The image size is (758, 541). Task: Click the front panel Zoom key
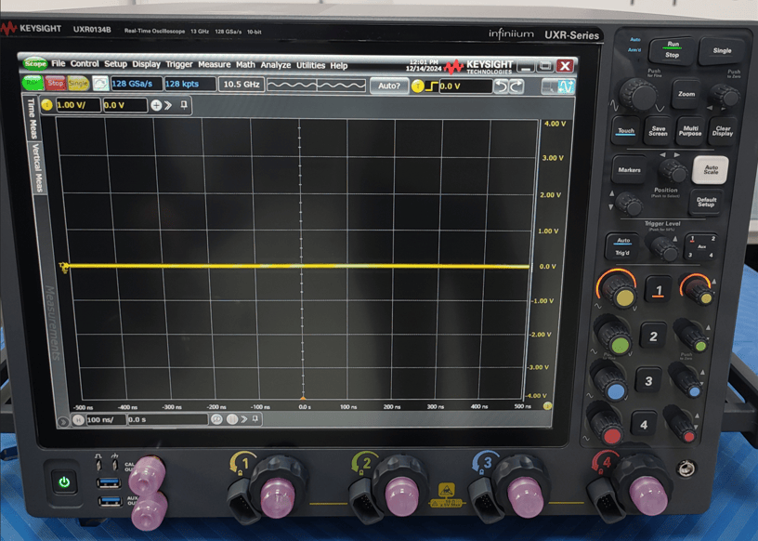pos(686,94)
